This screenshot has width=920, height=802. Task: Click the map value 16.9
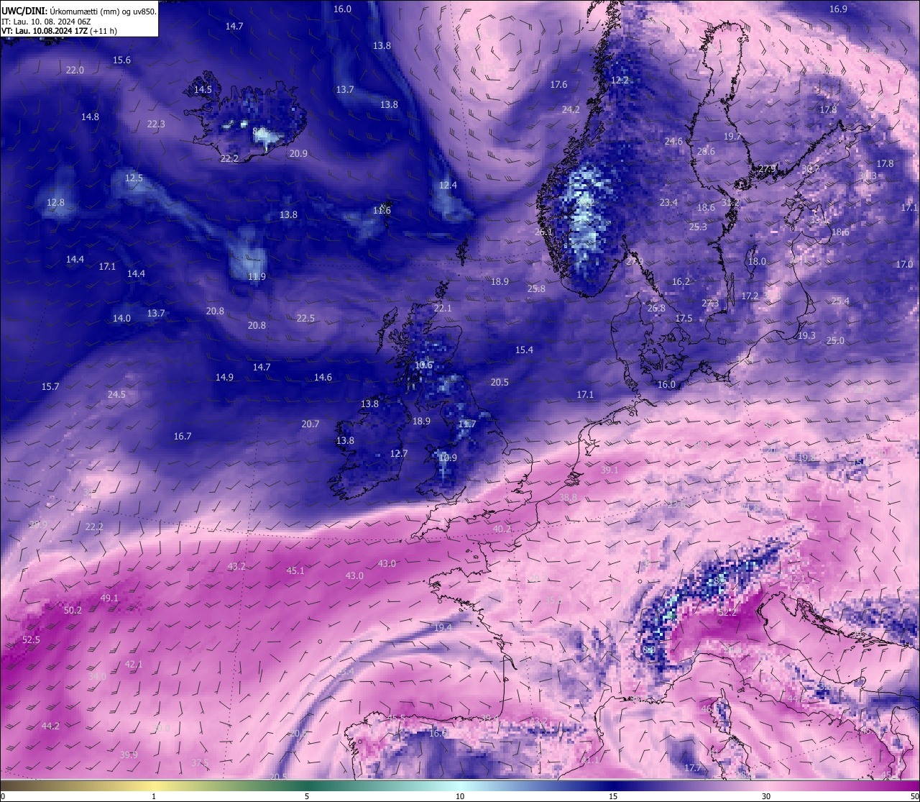tap(838, 9)
